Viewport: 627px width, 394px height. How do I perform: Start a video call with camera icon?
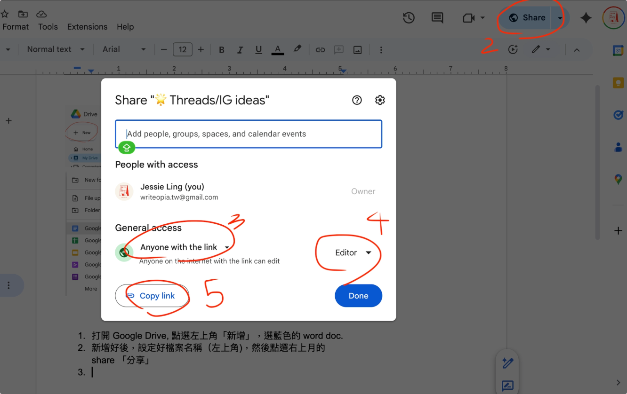click(x=468, y=18)
